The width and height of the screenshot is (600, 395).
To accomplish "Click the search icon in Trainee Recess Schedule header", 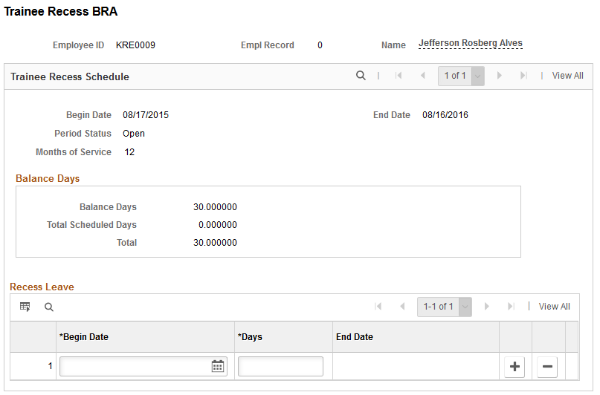I will pos(361,75).
